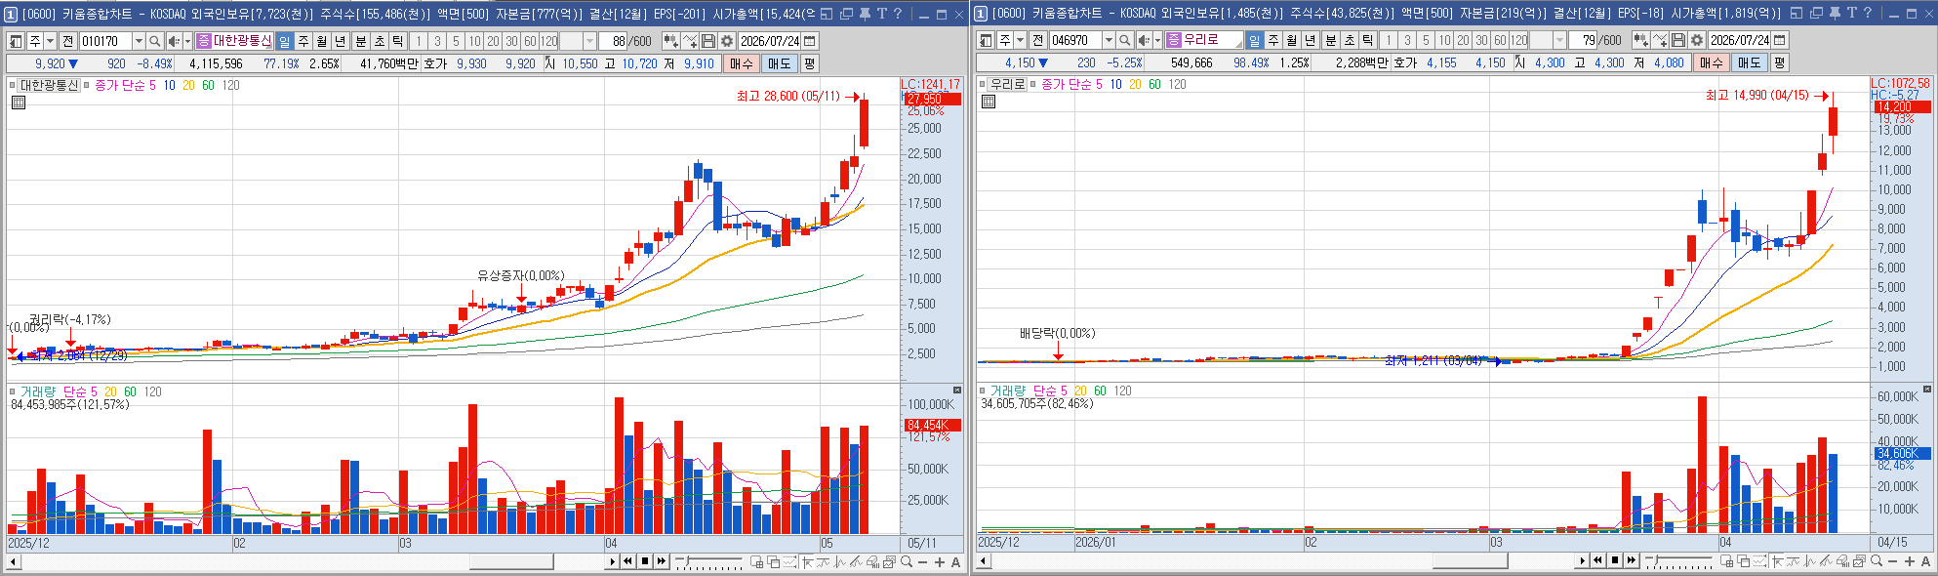Zoom in with plus icon in left window
Screen dimensions: 1938x576
pos(940,562)
